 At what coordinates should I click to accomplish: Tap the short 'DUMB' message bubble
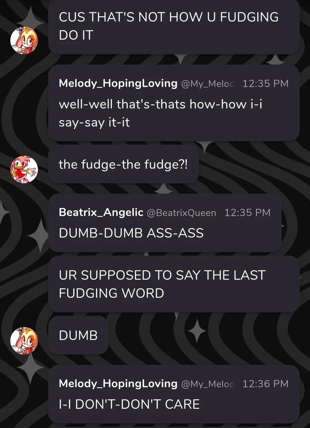coord(78,335)
